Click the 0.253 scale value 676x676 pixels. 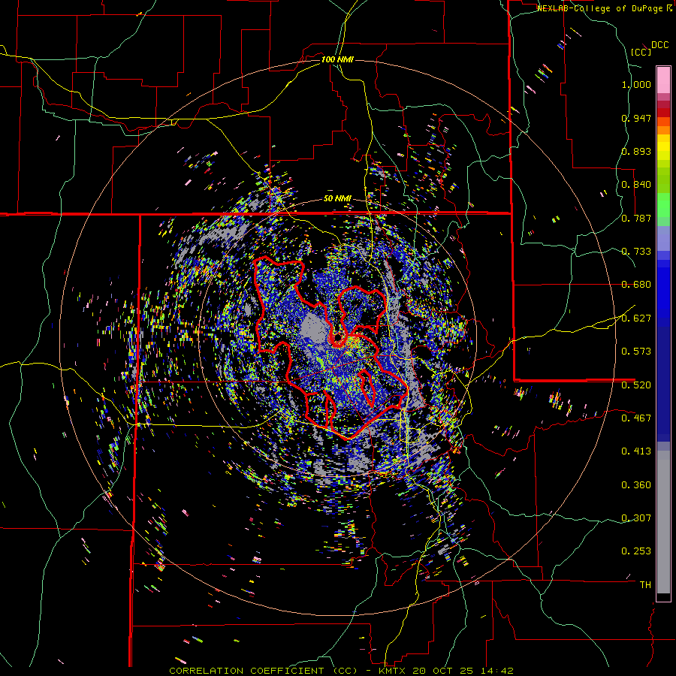point(636,551)
